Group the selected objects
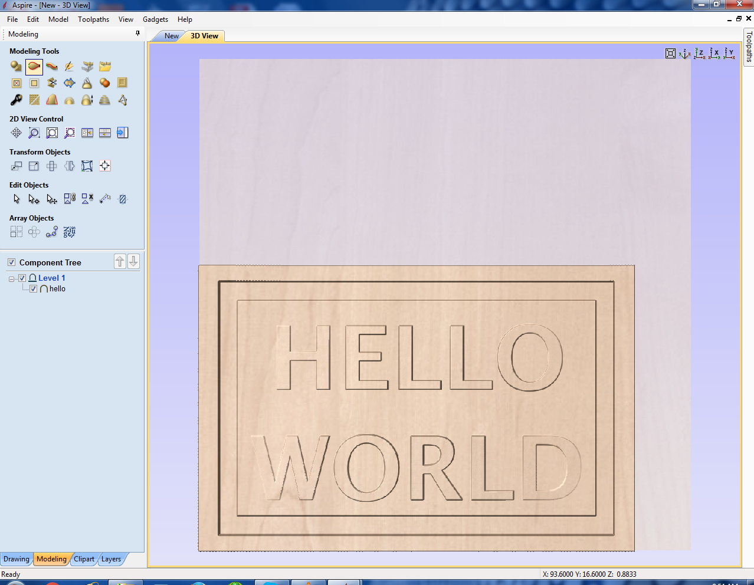754x585 pixels. pyautogui.click(x=70, y=199)
